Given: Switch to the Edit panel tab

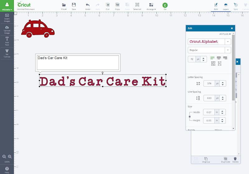Looking at the screenshot, I should pos(216,7).
